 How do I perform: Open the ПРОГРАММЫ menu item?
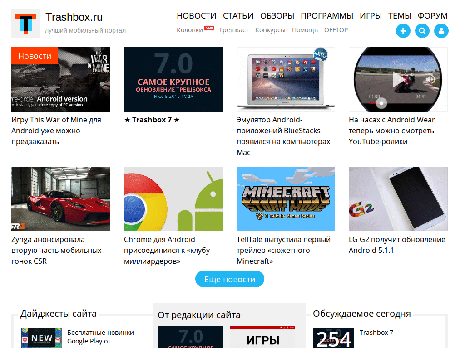327,16
